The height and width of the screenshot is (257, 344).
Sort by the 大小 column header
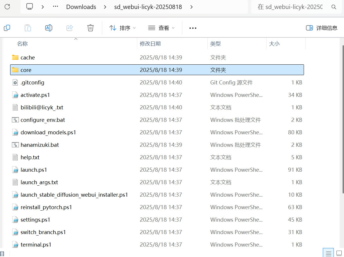274,44
